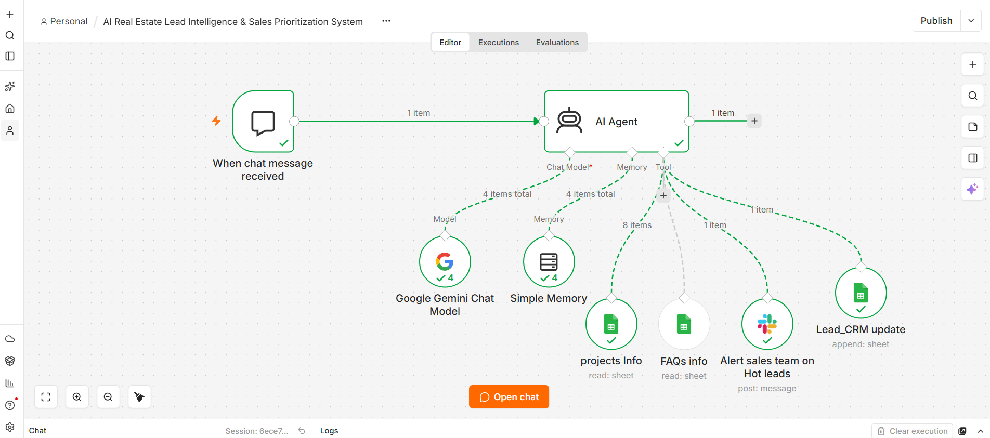Click the workflow name title
Image resolution: width=990 pixels, height=438 pixels.
233,22
